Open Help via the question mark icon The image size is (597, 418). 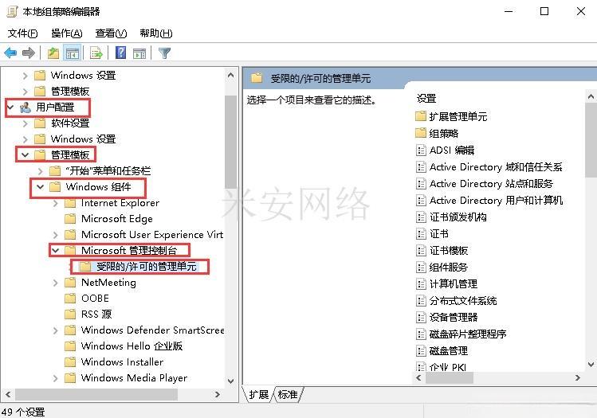tap(120, 53)
